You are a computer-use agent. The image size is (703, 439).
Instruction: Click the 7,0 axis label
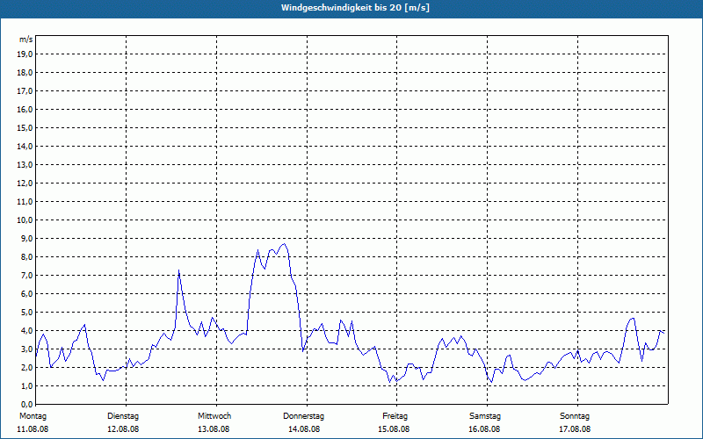pyautogui.click(x=27, y=276)
